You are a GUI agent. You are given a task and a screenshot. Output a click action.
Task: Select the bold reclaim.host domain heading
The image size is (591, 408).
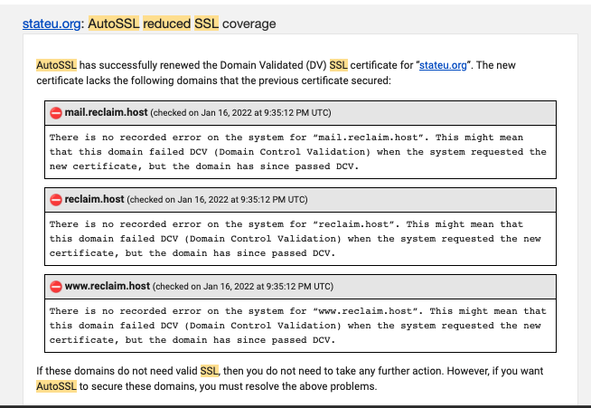coord(94,199)
